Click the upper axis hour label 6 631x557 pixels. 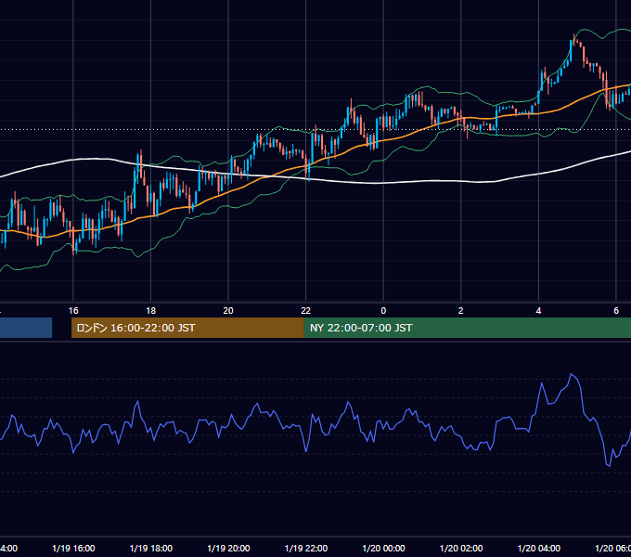tap(616, 310)
